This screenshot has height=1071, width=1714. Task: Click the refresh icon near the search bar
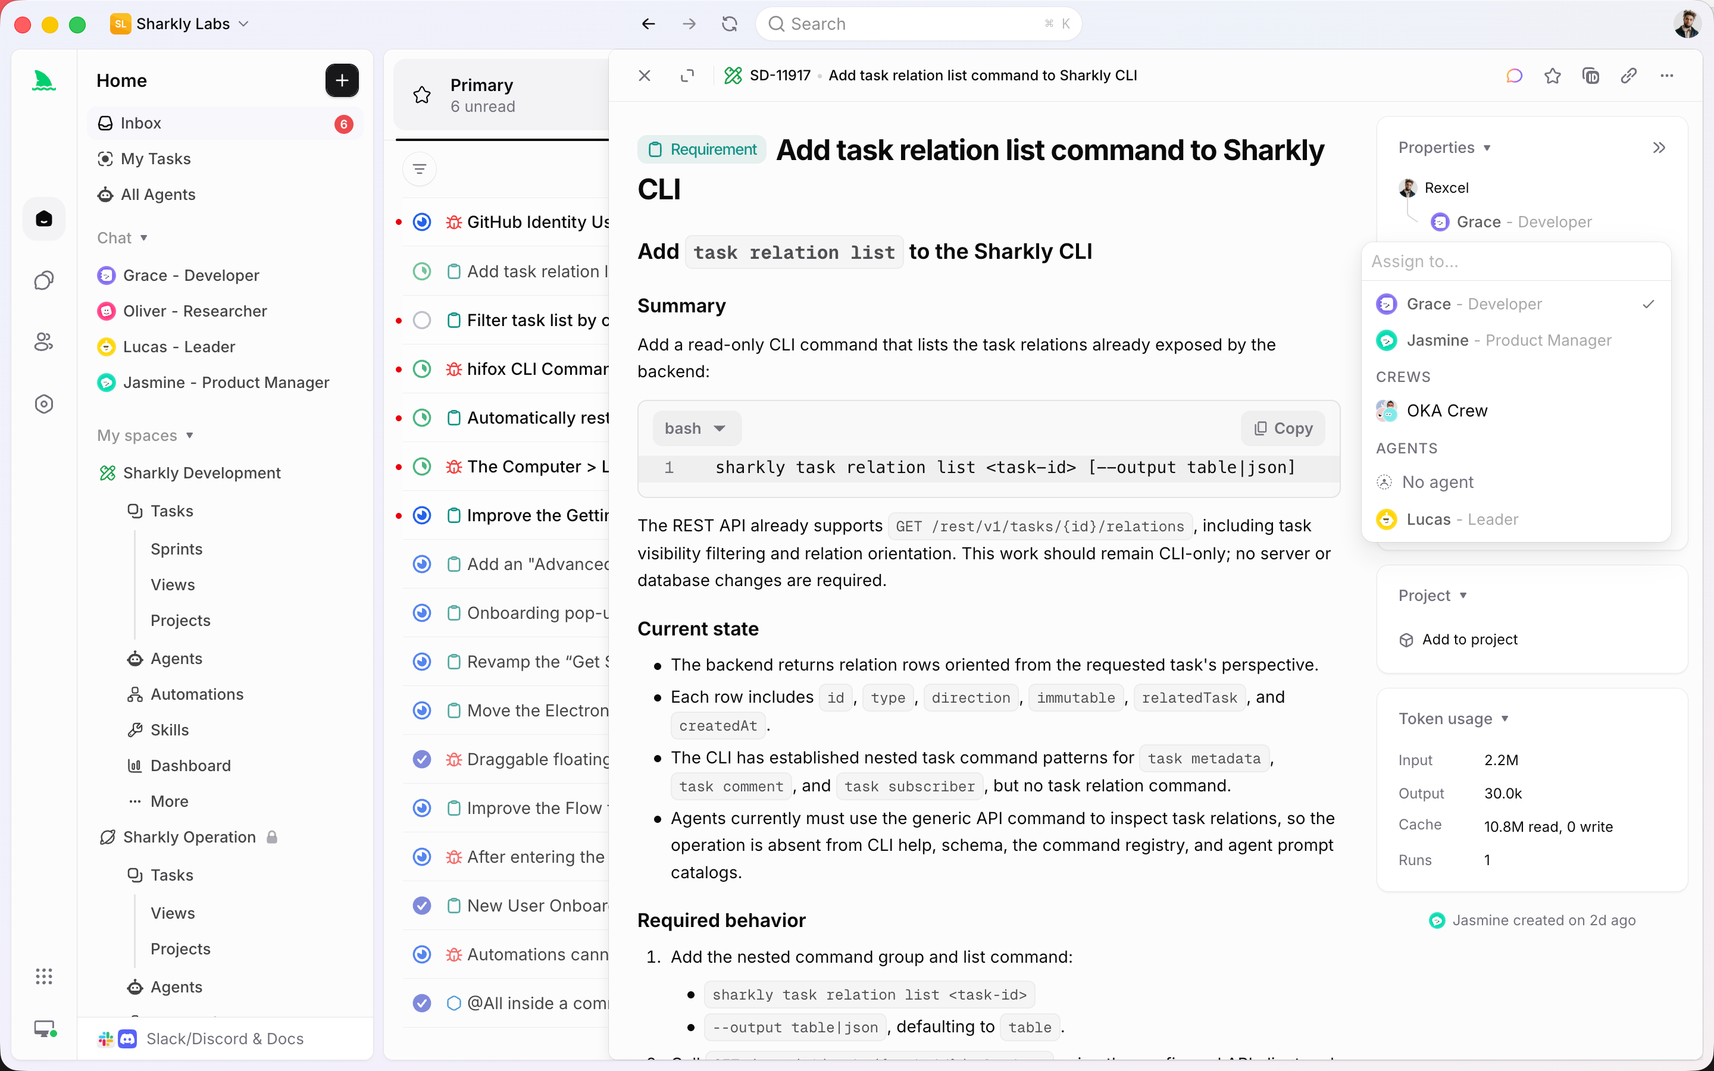tap(730, 24)
